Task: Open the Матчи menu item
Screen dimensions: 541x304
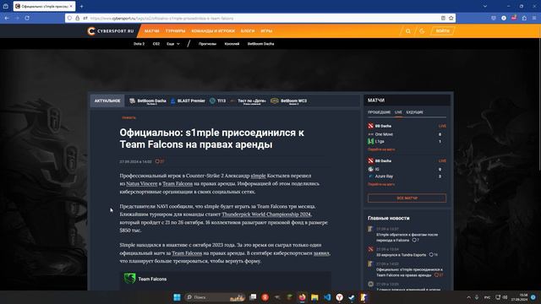Action: [x=152, y=31]
